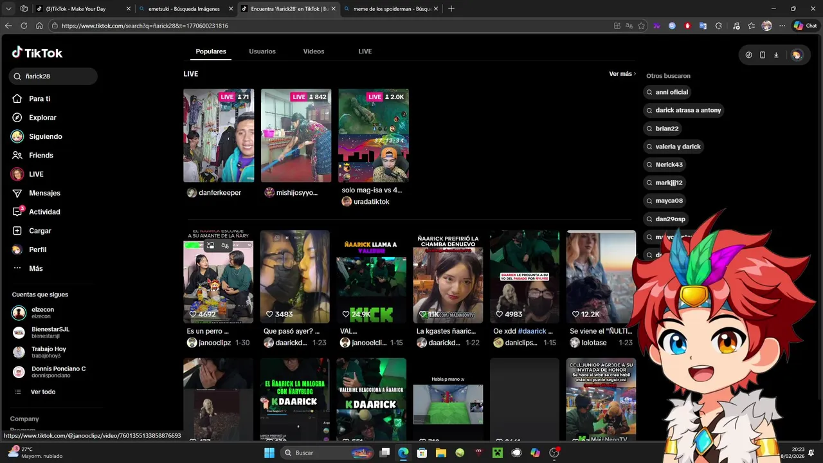Viewport: 823px width, 463px height.
Task: Go back with browser back arrow
Action: tap(8, 26)
